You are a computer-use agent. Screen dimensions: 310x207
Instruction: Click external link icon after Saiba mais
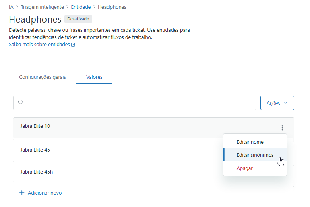click(73, 45)
